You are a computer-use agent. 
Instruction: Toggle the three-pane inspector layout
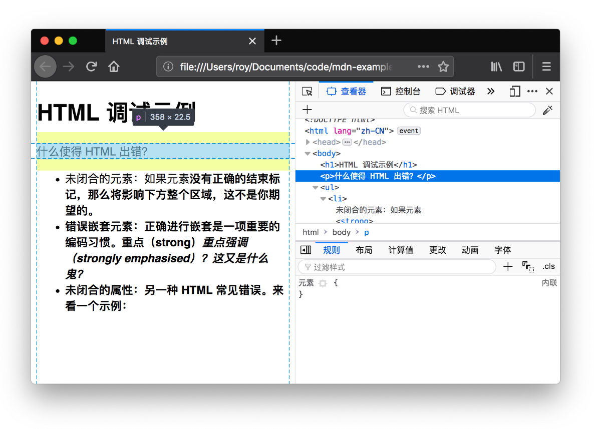pyautogui.click(x=306, y=250)
